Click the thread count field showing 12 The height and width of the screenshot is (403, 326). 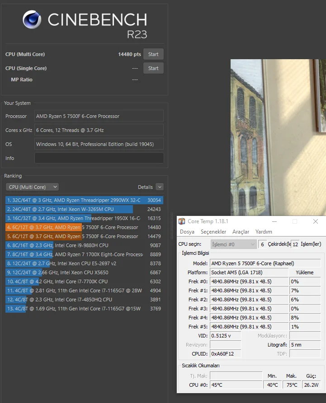(295, 244)
